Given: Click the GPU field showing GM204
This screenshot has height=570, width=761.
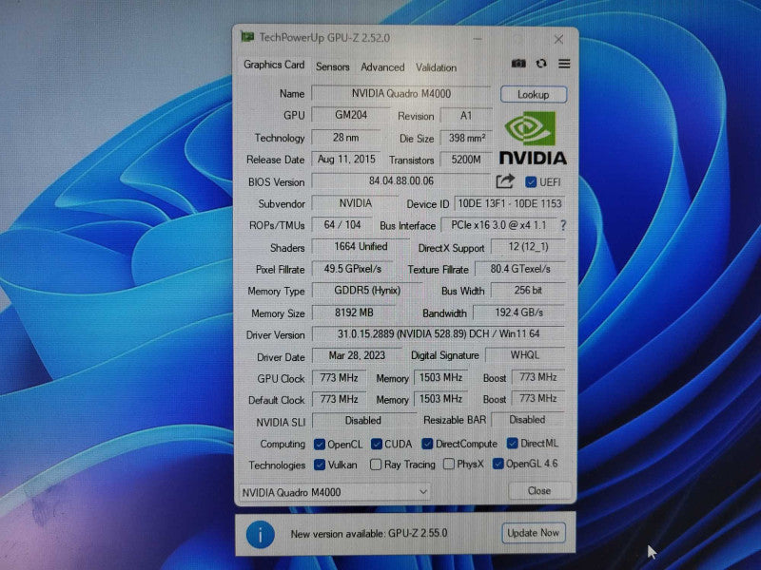Looking at the screenshot, I should point(351,115).
